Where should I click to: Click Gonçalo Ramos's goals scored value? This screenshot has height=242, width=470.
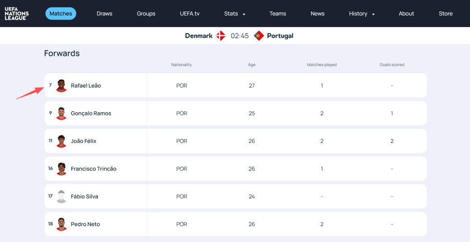coord(392,114)
